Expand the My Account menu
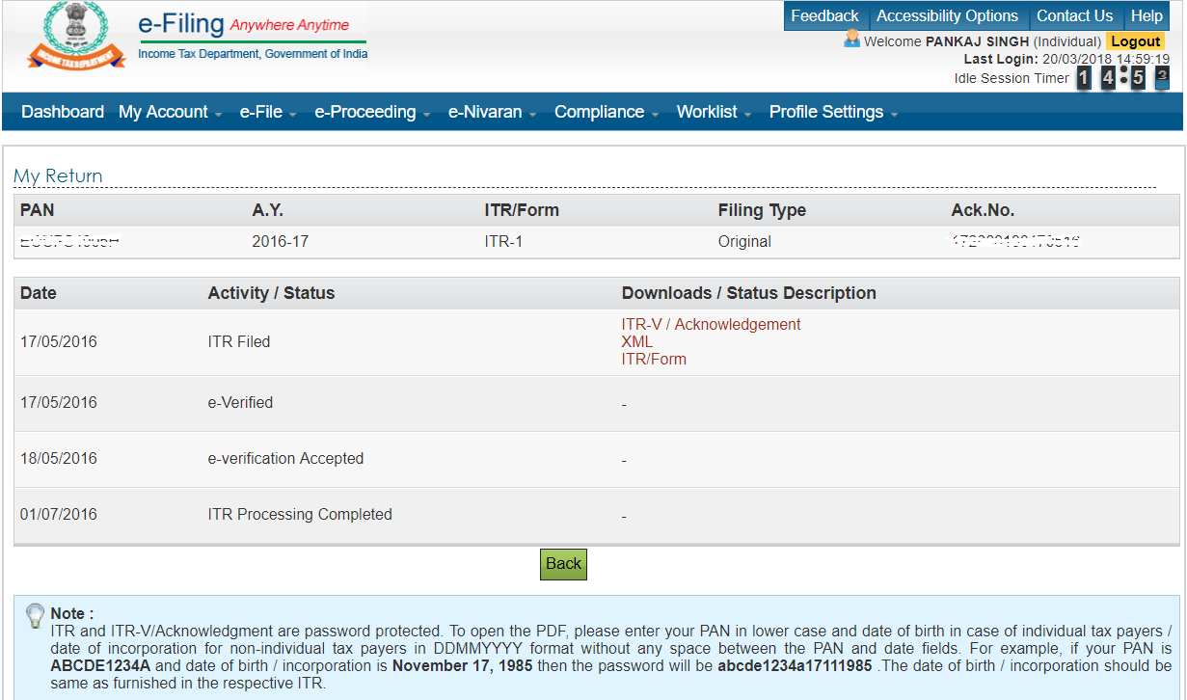The width and height of the screenshot is (1187, 700). pyautogui.click(x=164, y=111)
